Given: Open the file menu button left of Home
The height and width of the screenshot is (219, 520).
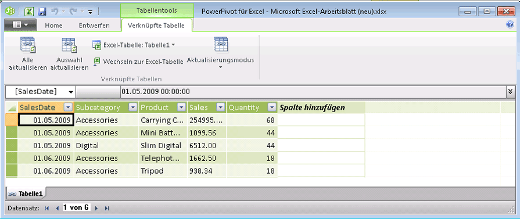Looking at the screenshot, I should click(20, 25).
